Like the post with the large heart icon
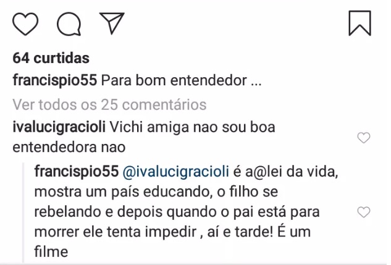The height and width of the screenshot is (265, 391). [x=25, y=24]
